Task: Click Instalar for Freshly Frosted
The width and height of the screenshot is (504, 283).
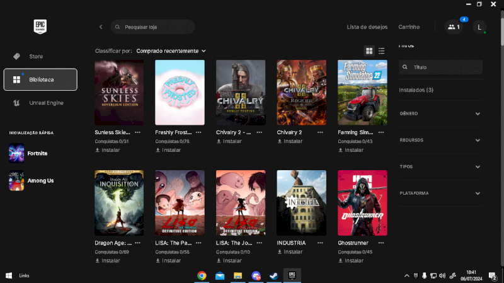Action: pos(168,150)
